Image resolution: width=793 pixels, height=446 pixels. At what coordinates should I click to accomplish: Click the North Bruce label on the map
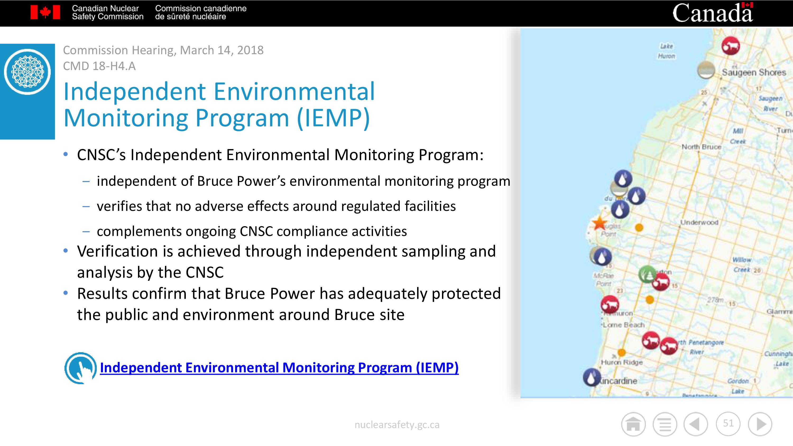pos(701,147)
